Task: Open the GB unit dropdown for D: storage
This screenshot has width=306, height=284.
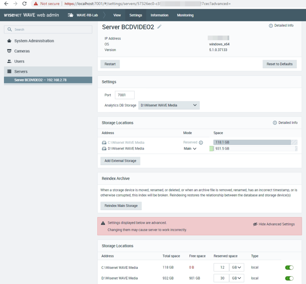Action: click(236, 278)
